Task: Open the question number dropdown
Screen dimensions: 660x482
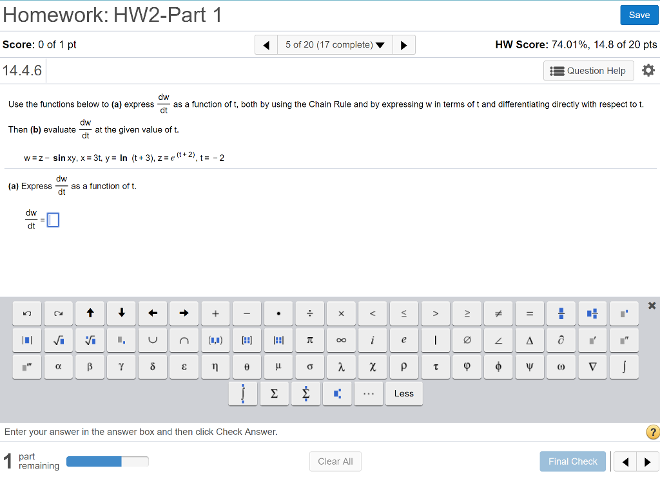Action: click(335, 44)
